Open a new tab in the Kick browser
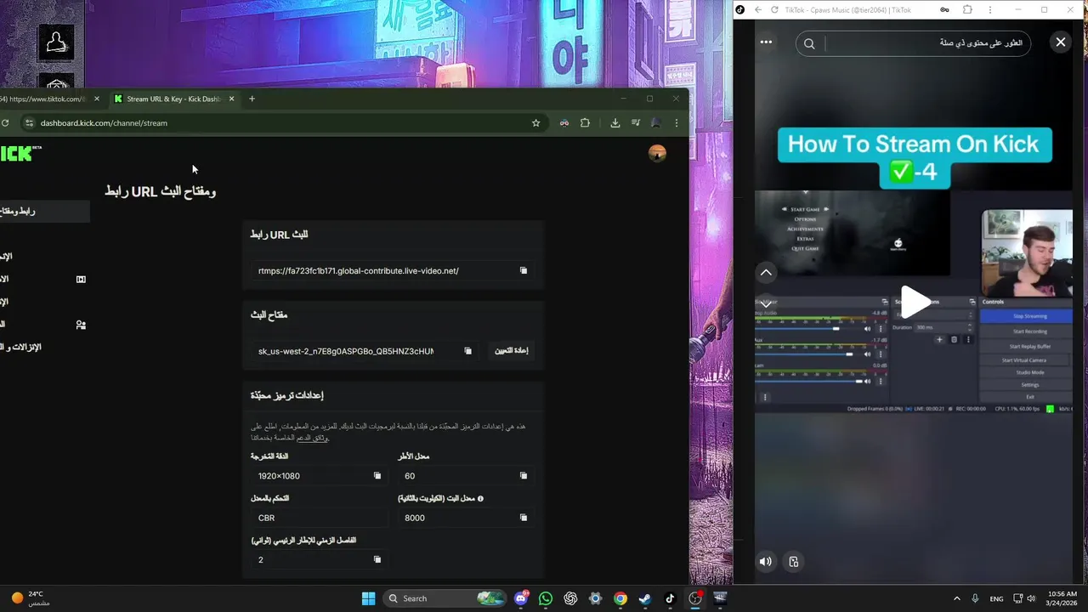 tap(252, 99)
